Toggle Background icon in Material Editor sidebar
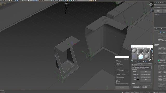166x93 pixels. 152,52
